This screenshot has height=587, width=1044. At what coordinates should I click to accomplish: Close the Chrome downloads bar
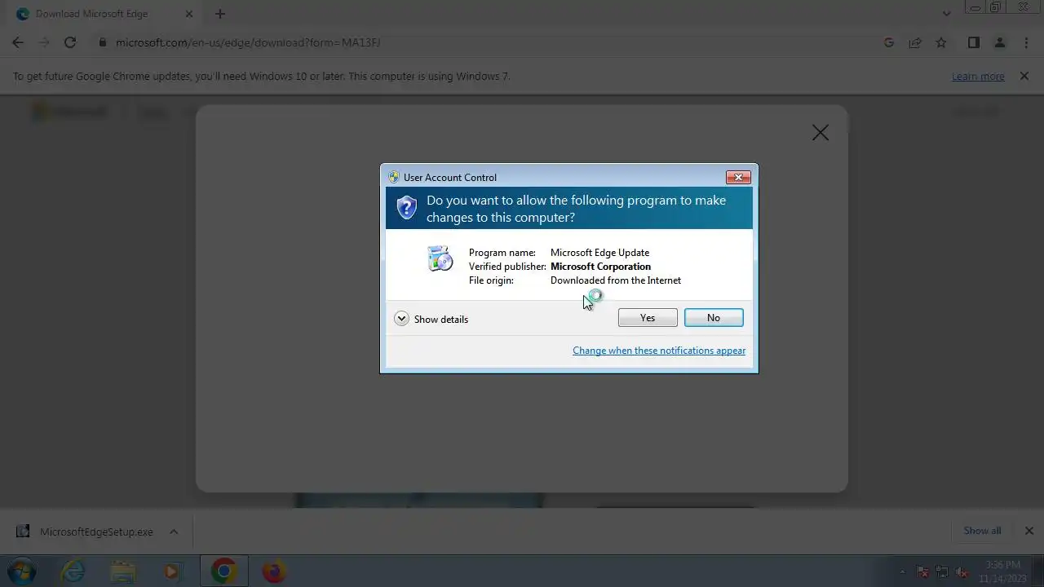1029,531
